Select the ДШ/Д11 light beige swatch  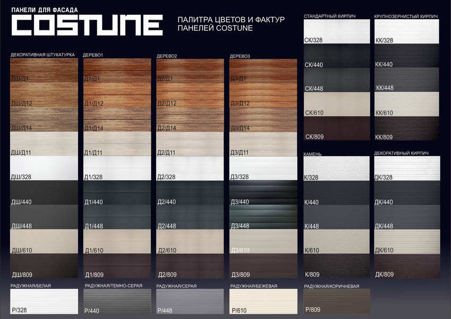click(44, 144)
